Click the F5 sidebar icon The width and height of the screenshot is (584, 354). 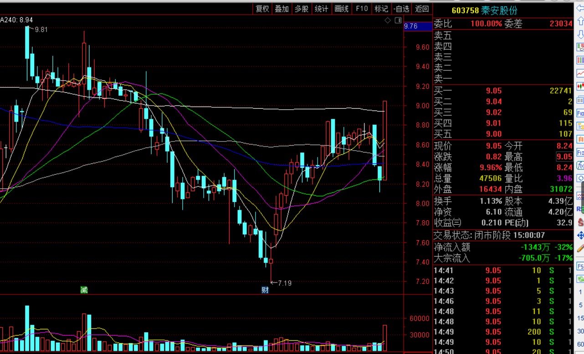580,266
